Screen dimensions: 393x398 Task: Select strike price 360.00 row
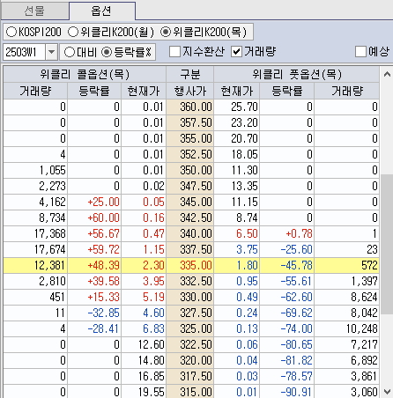[190, 107]
